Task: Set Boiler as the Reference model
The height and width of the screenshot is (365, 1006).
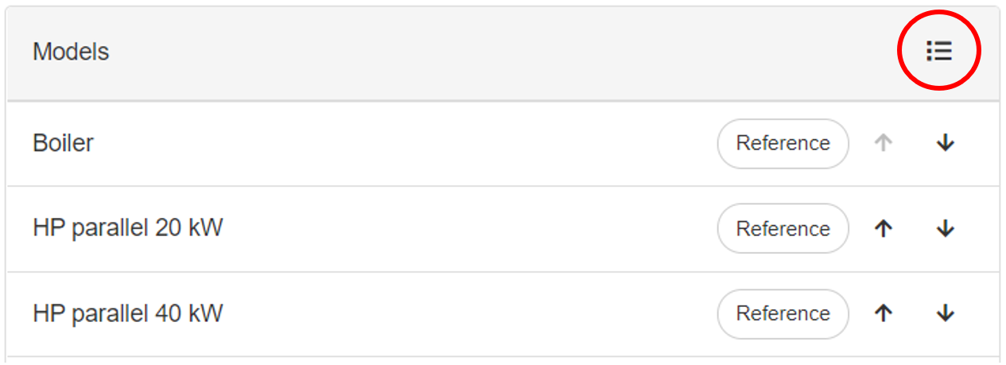Action: pyautogui.click(x=783, y=143)
